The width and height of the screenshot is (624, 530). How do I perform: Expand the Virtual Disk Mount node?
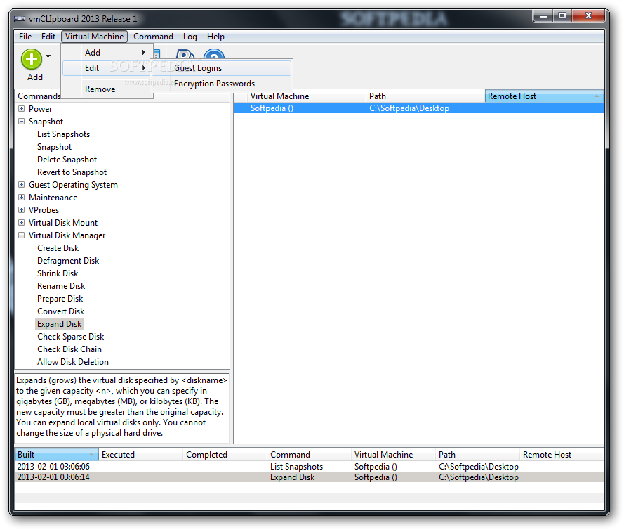pyautogui.click(x=22, y=223)
